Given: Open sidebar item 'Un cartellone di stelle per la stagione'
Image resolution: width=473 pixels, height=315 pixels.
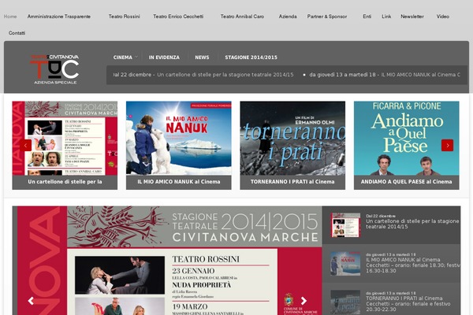Looking at the screenshot, I should point(412,224).
